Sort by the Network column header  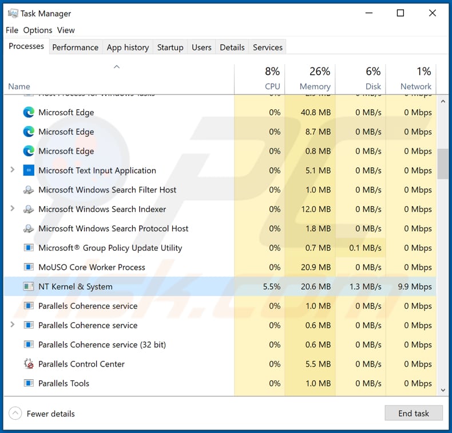(416, 86)
